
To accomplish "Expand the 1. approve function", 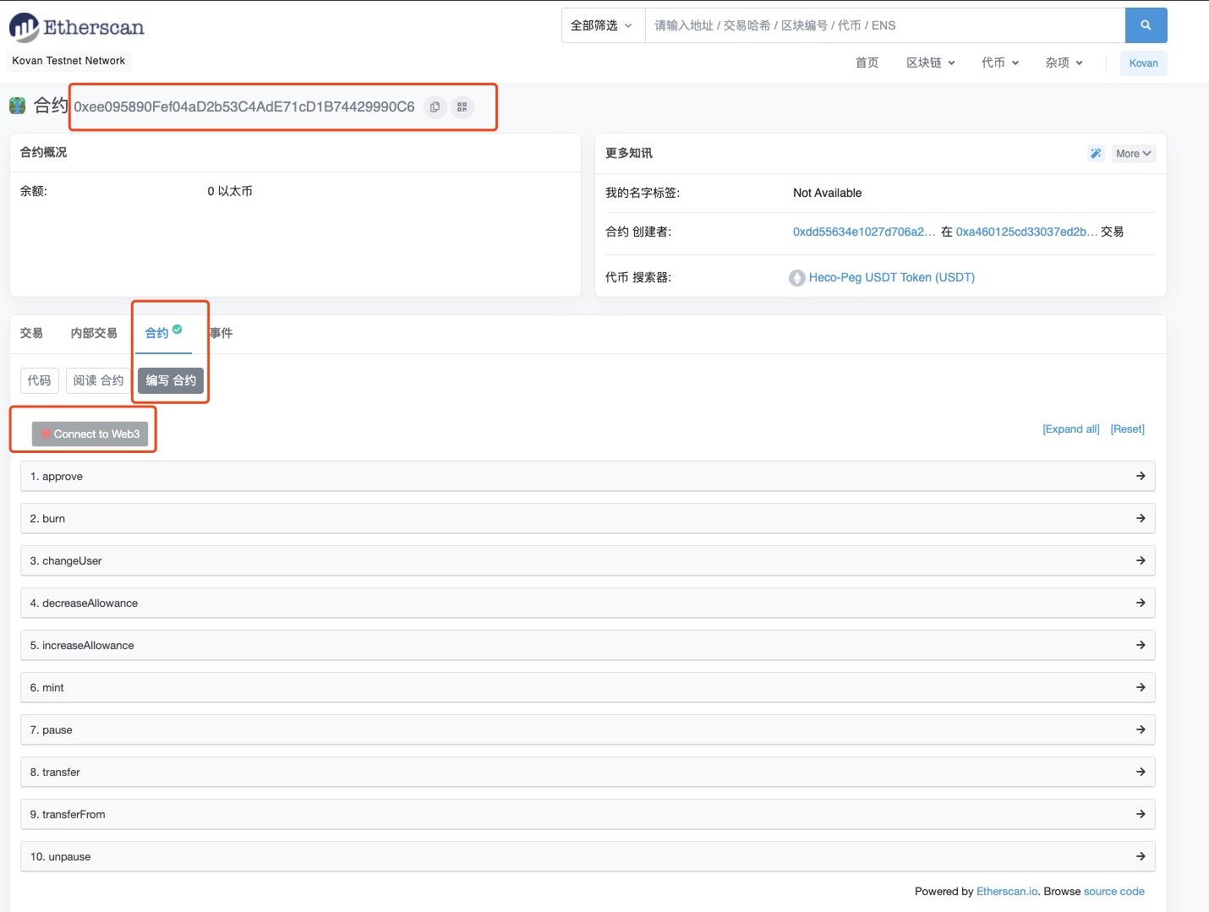I will (588, 476).
